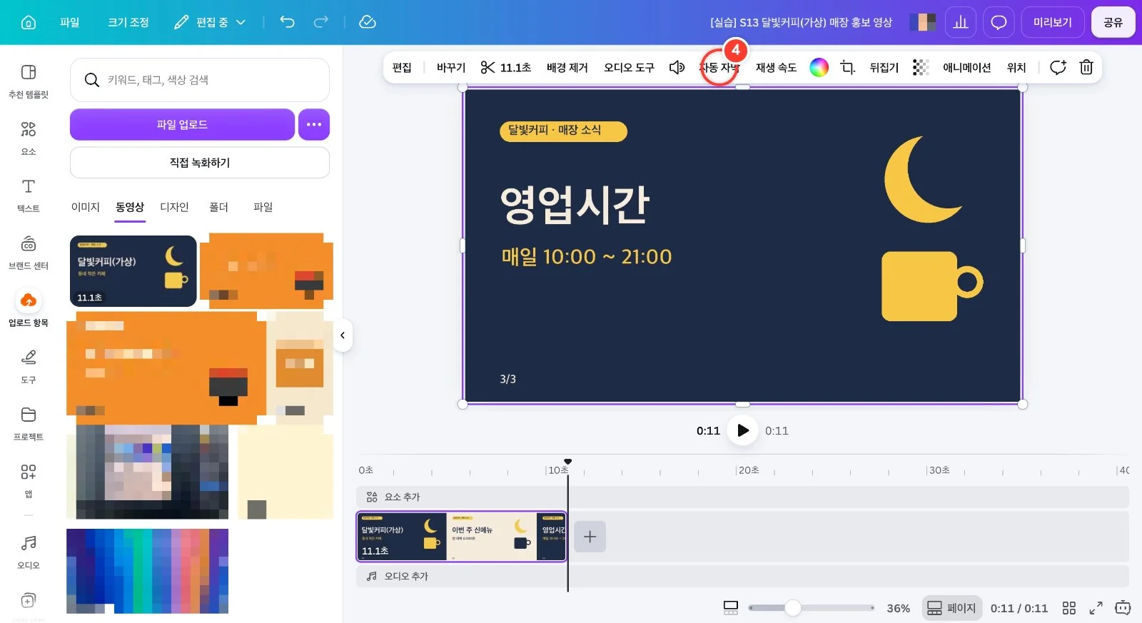Click the 파일 업로드 button
Viewport: 1142px width, 623px height.
182,124
